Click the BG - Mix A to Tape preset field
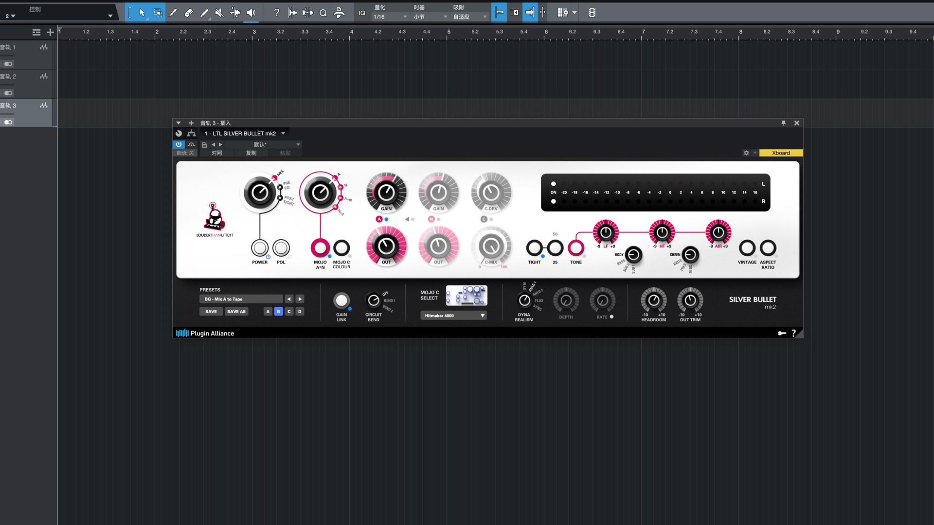This screenshot has height=525, width=934. 241,299
